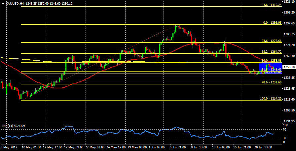
Task: Click the 50.0 - 1255.08 Fibonacci label
Action: coord(271,61)
